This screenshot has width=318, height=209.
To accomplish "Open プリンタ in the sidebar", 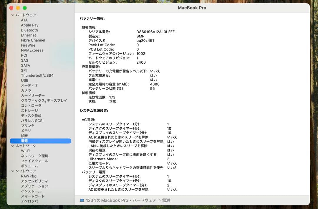I will pyautogui.click(x=28, y=126).
